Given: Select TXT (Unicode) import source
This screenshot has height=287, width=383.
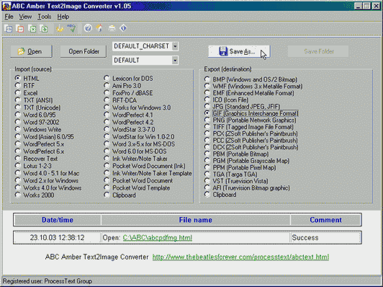Looking at the screenshot, I should click(x=37, y=107).
